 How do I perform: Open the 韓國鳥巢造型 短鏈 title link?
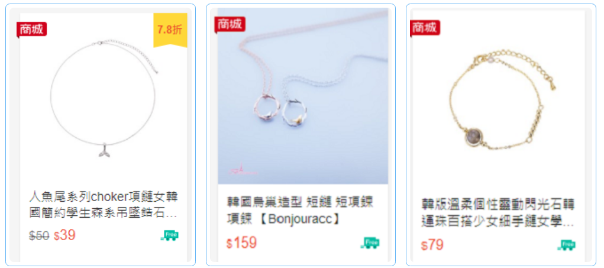[x=301, y=210]
